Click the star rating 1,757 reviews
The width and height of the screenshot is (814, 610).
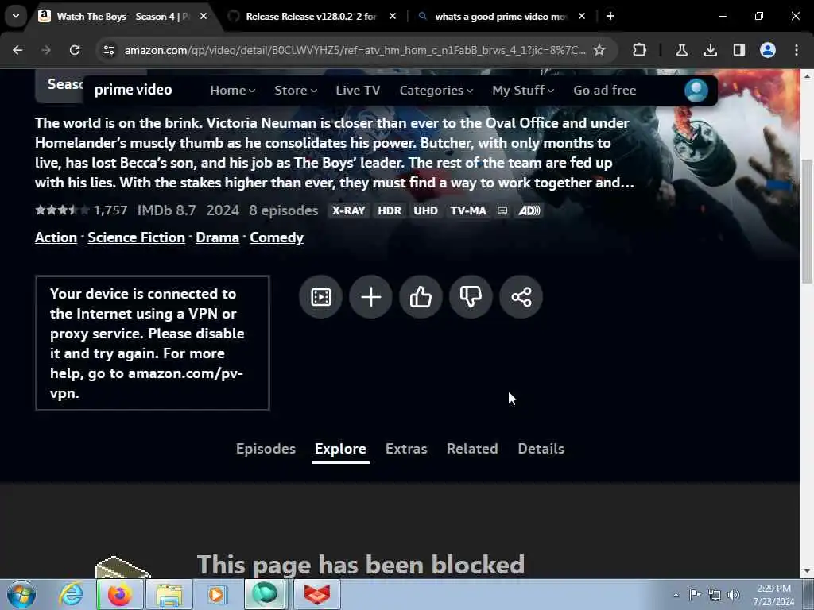[81, 210]
